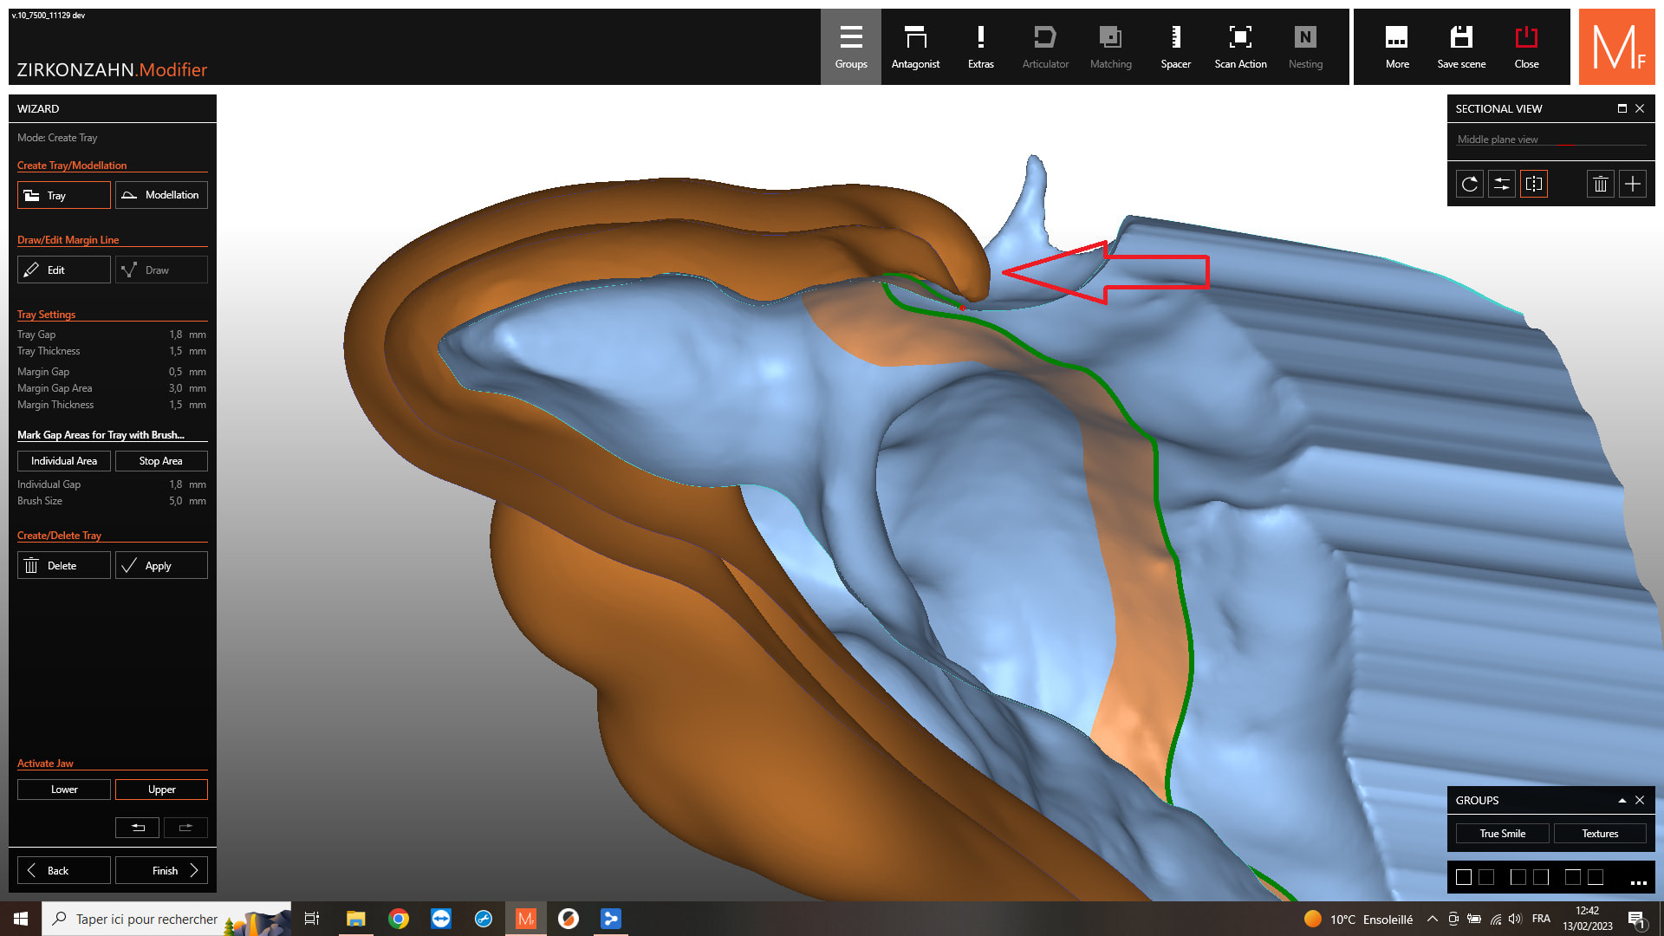This screenshot has height=936, width=1664.
Task: Delete the sectional plane with trash icon
Action: tap(1601, 184)
